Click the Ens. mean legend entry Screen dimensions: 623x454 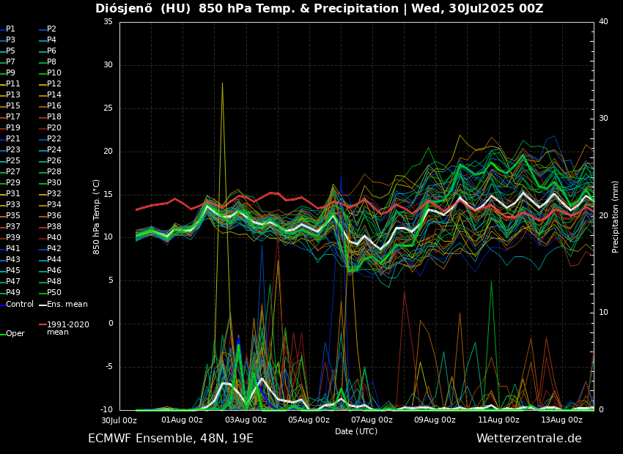click(x=67, y=304)
